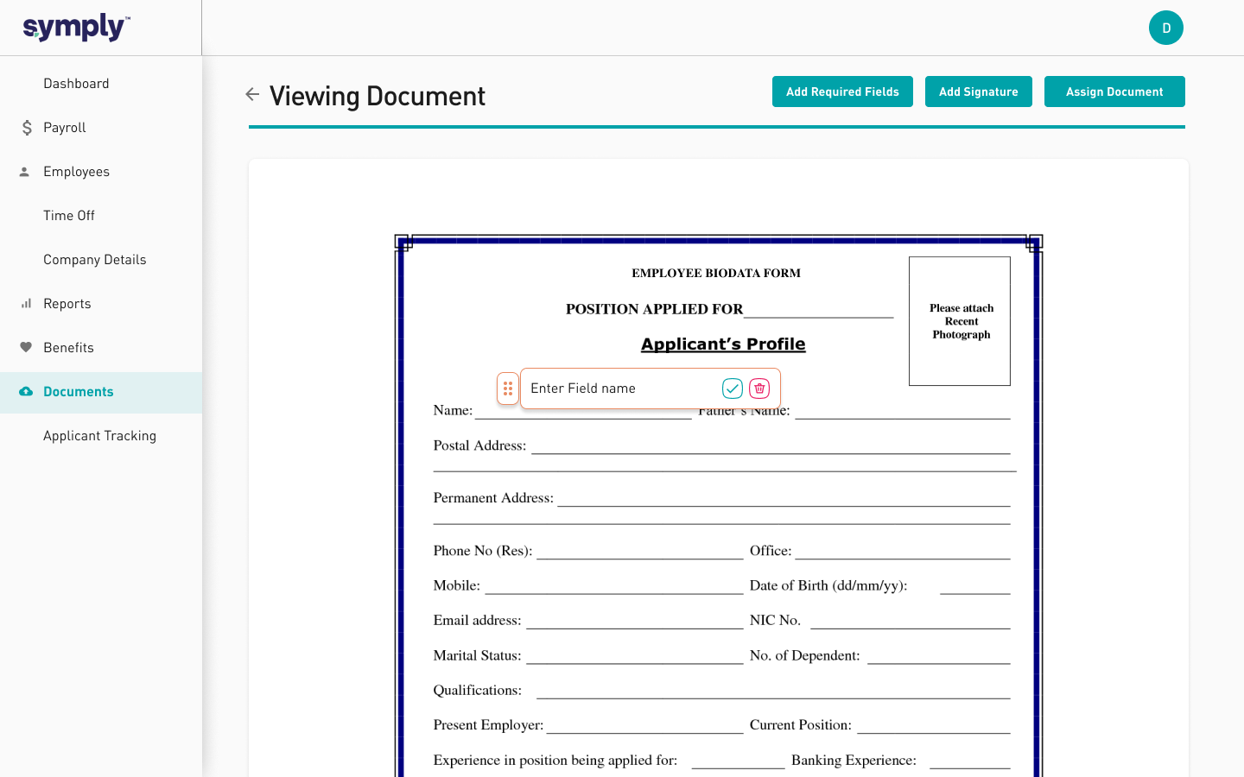The width and height of the screenshot is (1244, 777).
Task: Click the Assign Document button
Action: (x=1114, y=92)
